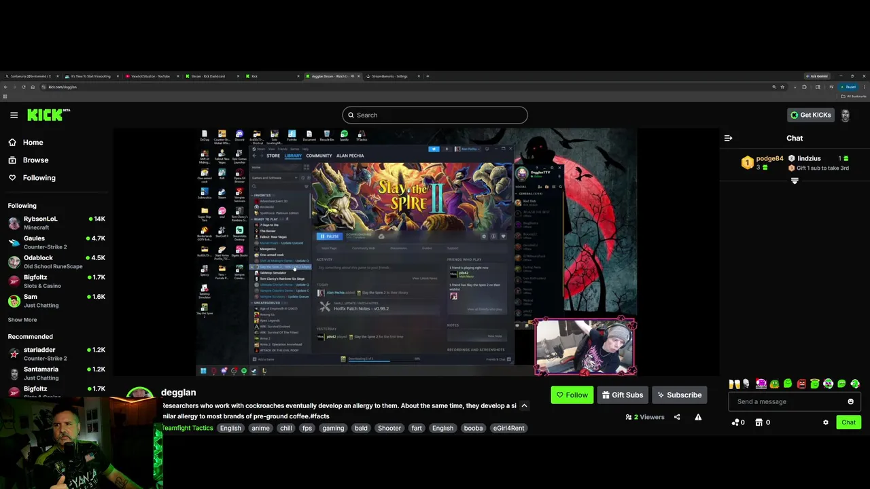Select the eGirl4Rent tag
The width and height of the screenshot is (870, 489).
tap(508, 428)
